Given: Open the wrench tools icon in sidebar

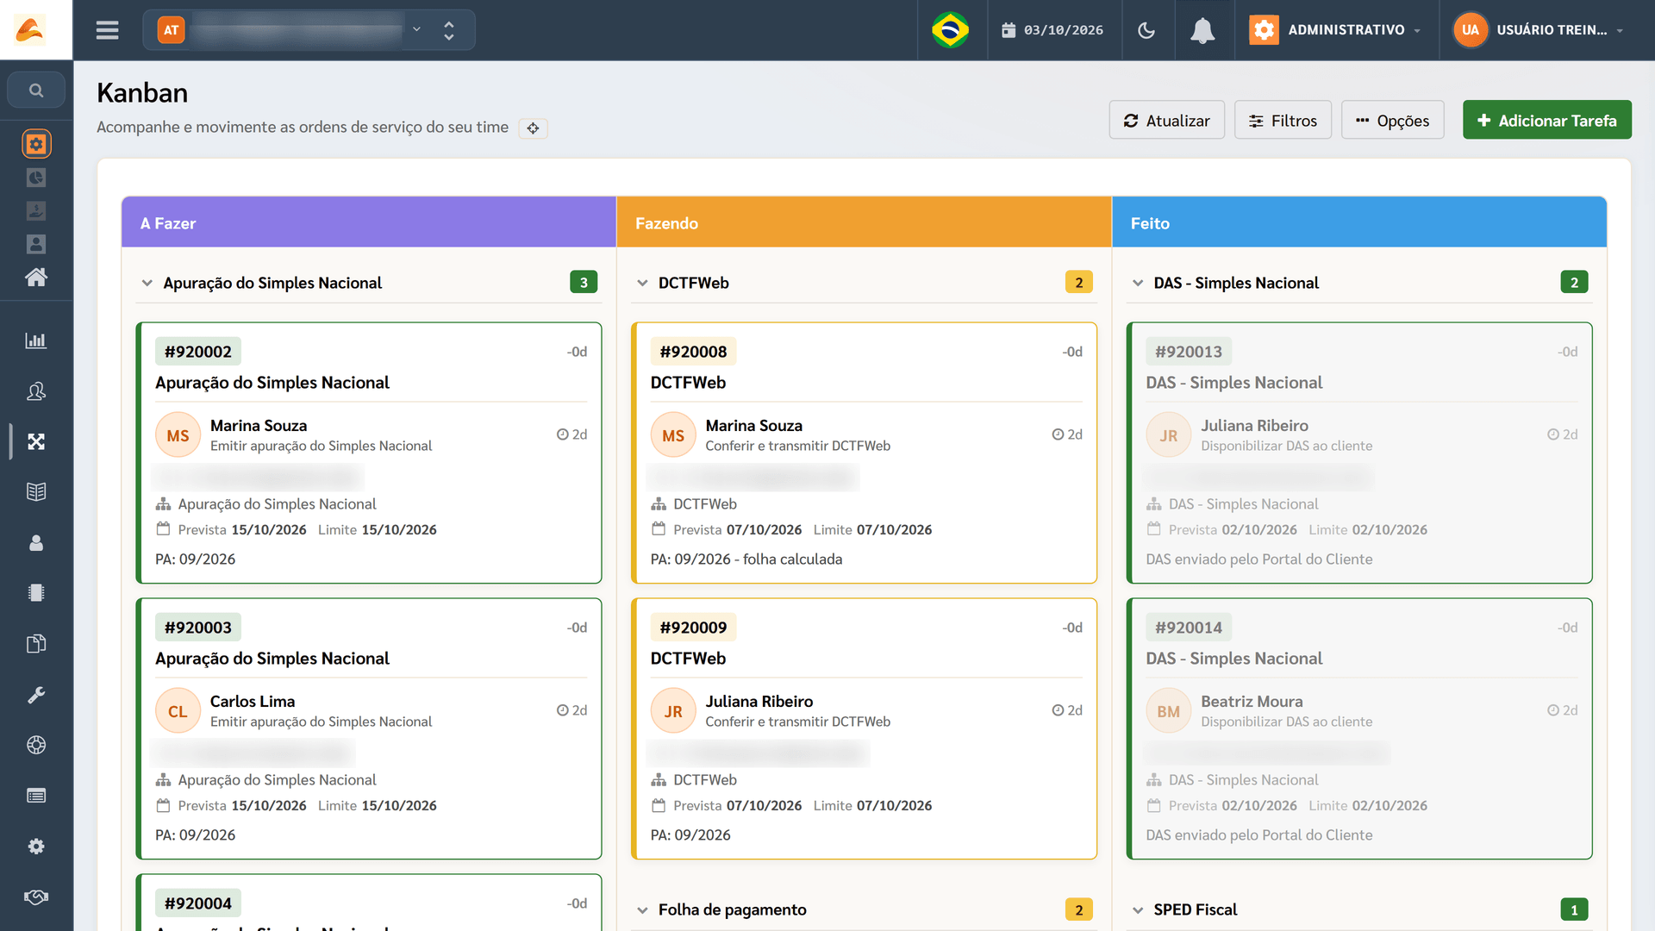Looking at the screenshot, I should (36, 695).
